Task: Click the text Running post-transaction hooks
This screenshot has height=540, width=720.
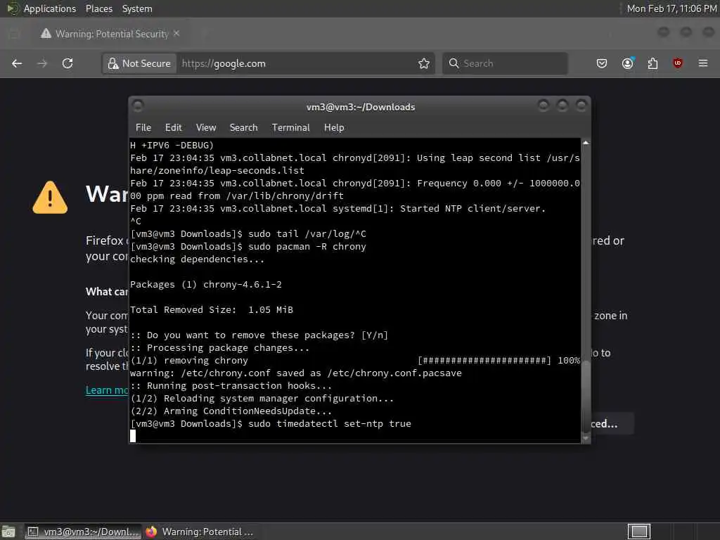Action: click(x=231, y=386)
